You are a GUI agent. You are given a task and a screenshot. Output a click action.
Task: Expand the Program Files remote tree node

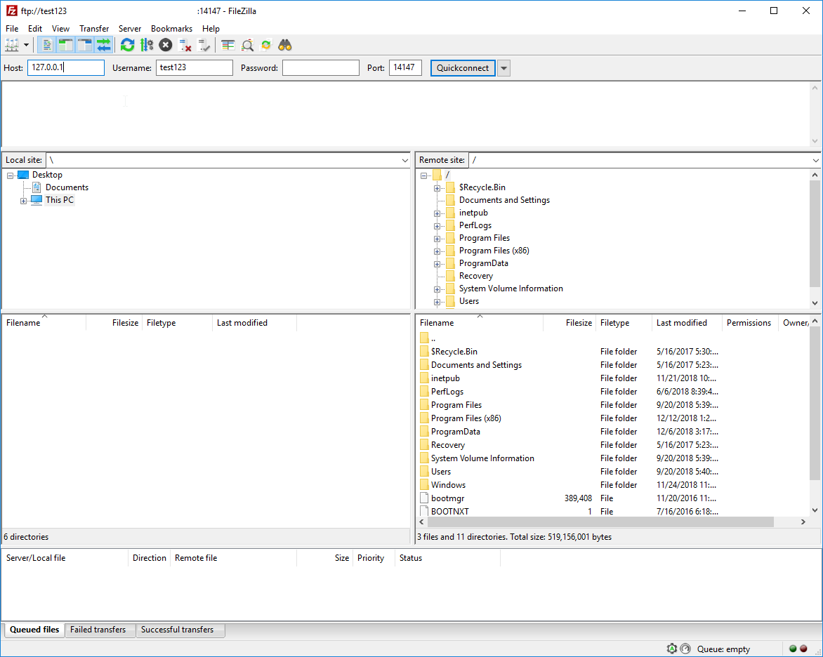click(x=438, y=237)
